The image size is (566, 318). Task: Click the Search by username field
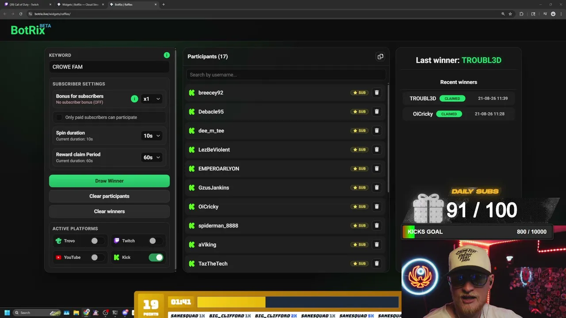(286, 75)
